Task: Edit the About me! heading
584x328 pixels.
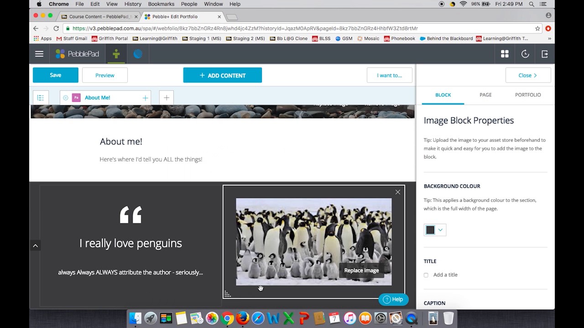Action: click(x=121, y=141)
